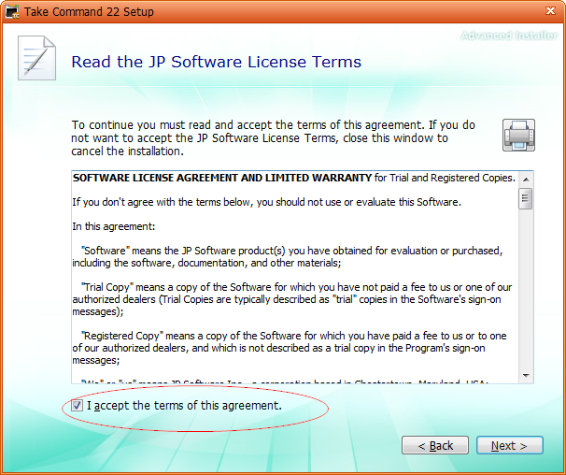This screenshot has width=566, height=475.
Task: Click the bold SOFTWARE LICENSE AGREEMENT heading line
Action: pos(294,178)
